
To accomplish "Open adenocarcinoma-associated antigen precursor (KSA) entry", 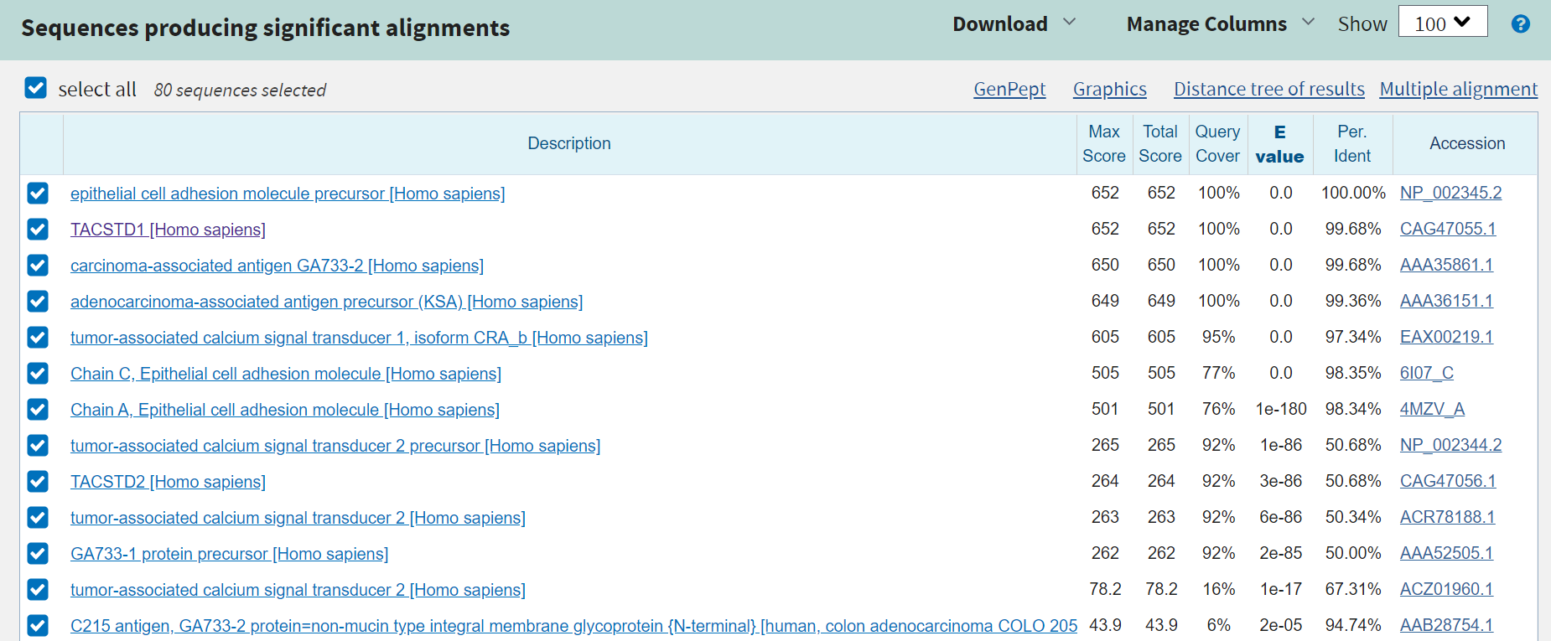I will tap(326, 302).
